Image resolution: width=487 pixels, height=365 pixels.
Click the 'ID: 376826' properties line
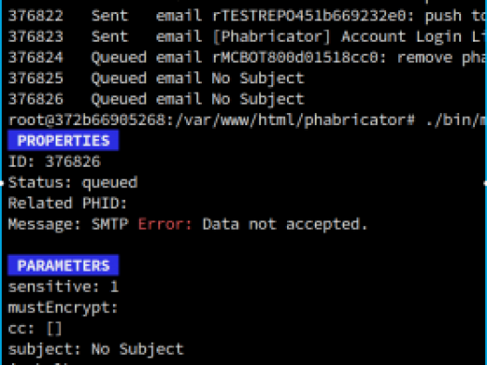(x=55, y=161)
